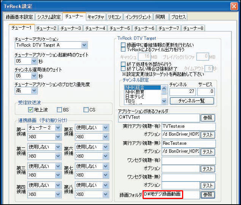Click the チャンネル number field showing 27

(183, 91)
